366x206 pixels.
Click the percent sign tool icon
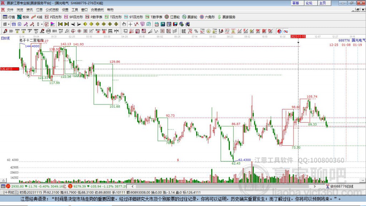click(196, 31)
